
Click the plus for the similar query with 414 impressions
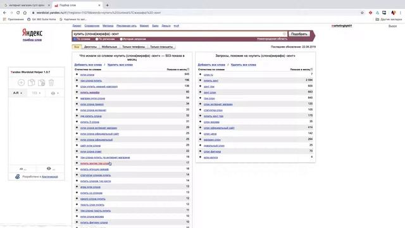200,128
